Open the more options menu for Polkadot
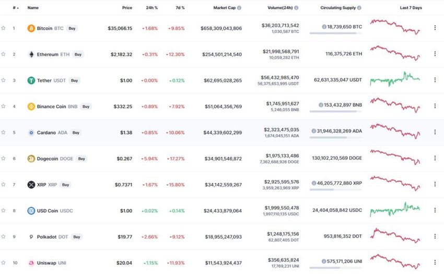The image size is (444, 274). (435, 237)
